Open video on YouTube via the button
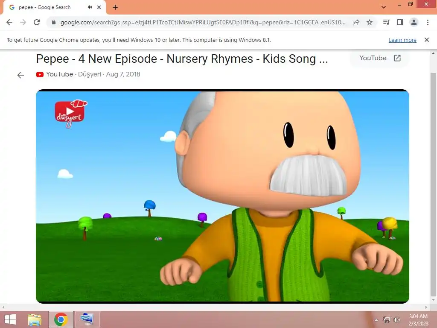The image size is (437, 328). point(379,58)
